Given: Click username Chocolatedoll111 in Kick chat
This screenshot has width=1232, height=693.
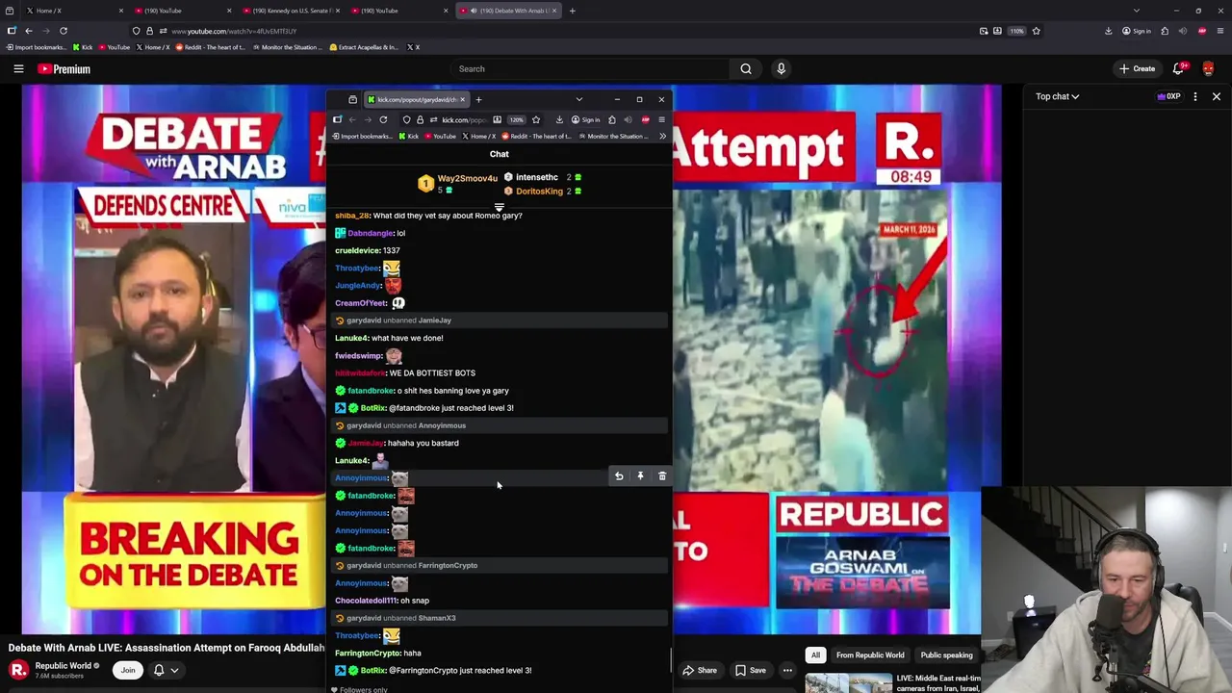Looking at the screenshot, I should click(x=366, y=601).
